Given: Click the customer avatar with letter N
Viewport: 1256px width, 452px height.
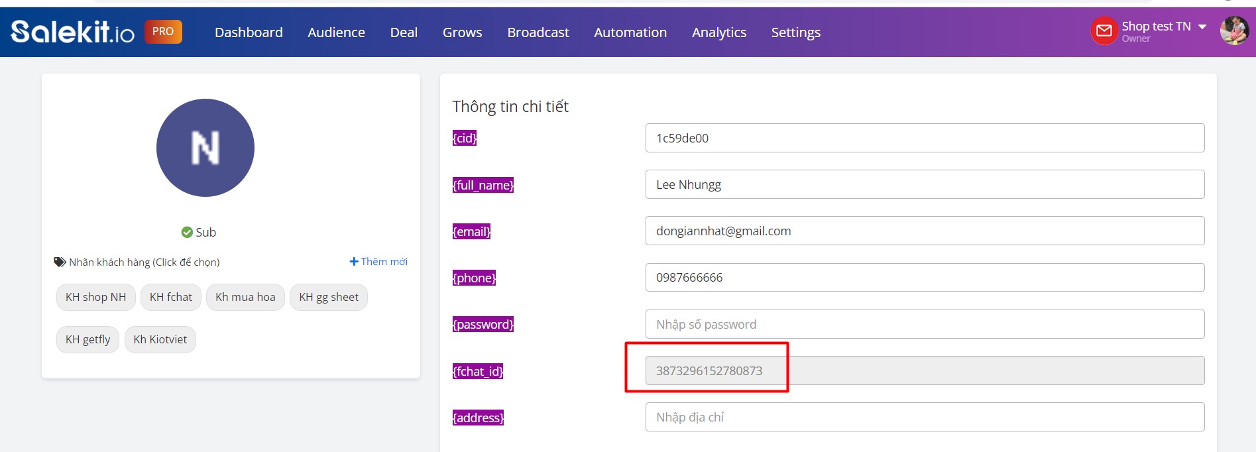Looking at the screenshot, I should pos(205,148).
